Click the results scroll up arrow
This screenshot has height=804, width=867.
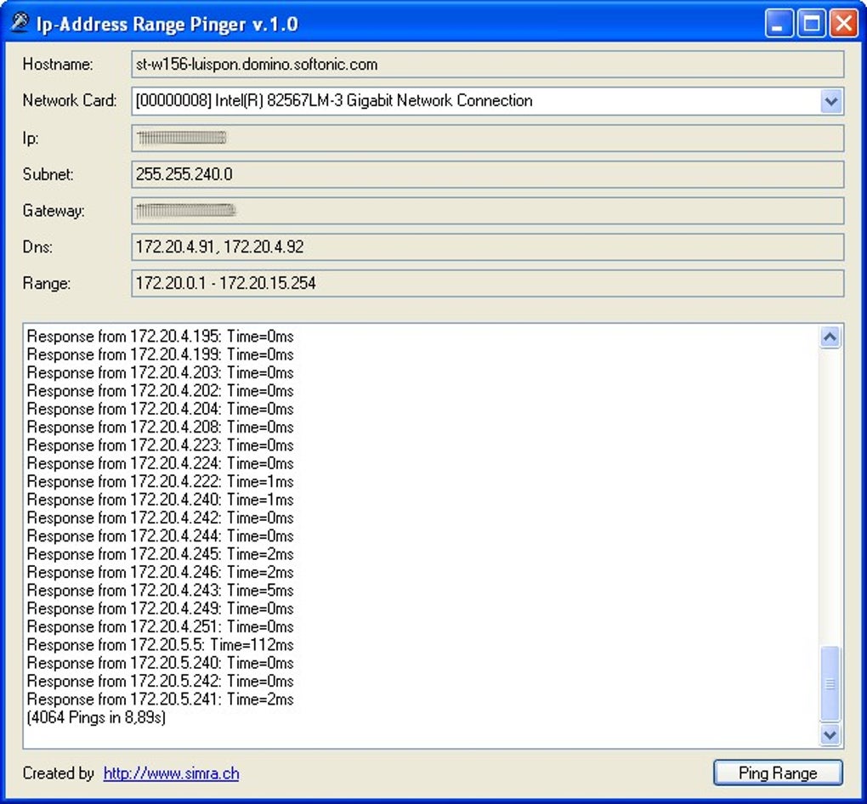(x=830, y=337)
